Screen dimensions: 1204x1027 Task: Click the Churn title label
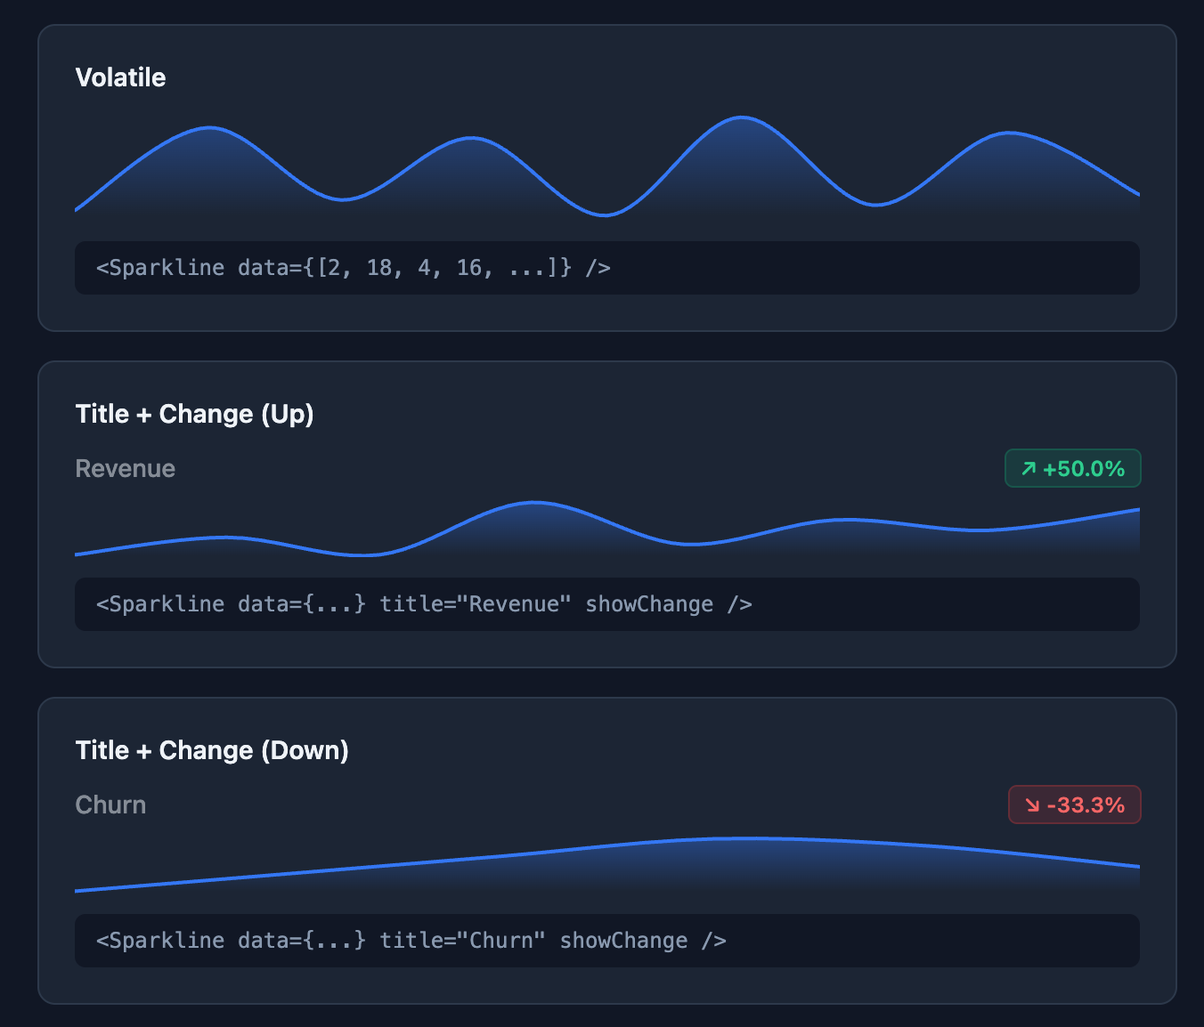110,804
